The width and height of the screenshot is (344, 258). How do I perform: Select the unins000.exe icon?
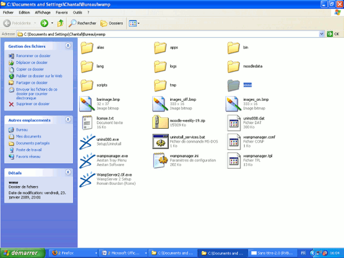point(87,142)
